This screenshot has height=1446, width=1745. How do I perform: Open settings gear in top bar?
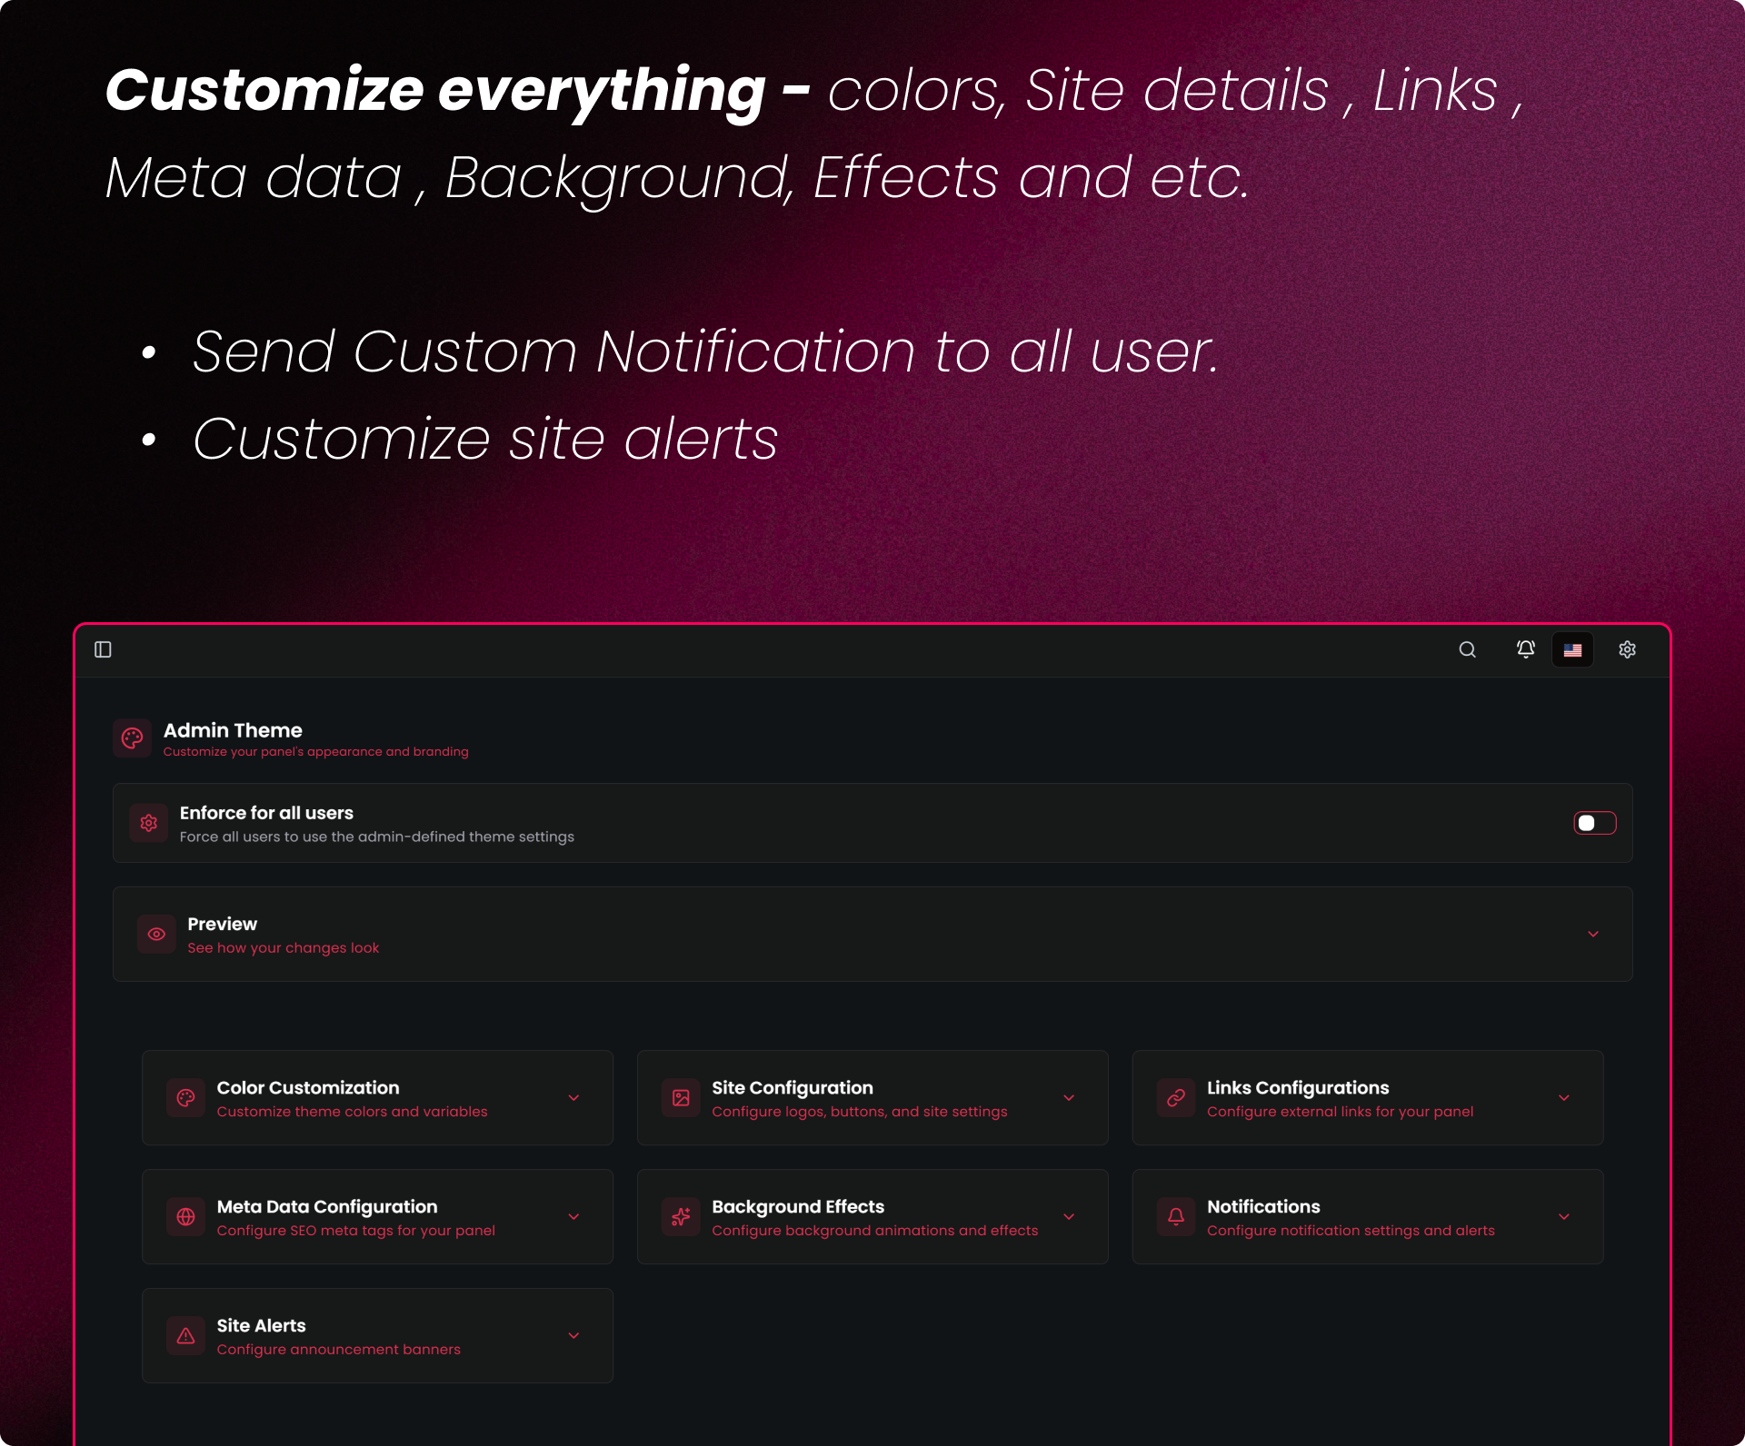1627,649
